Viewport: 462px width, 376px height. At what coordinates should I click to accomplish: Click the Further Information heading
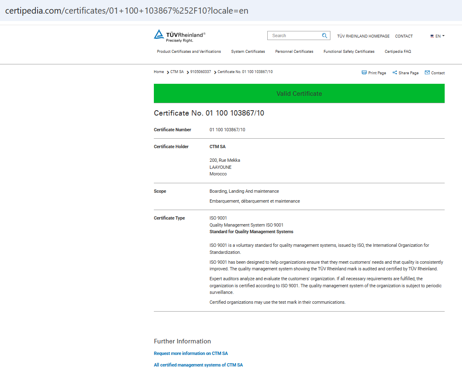pos(182,341)
